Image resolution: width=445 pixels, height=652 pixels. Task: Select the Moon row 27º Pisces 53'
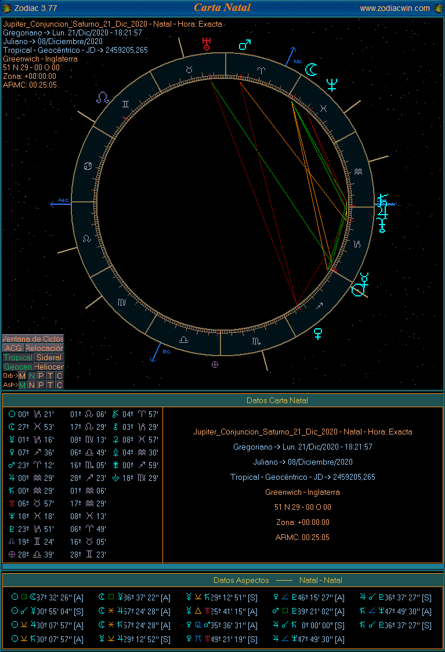[31, 427]
